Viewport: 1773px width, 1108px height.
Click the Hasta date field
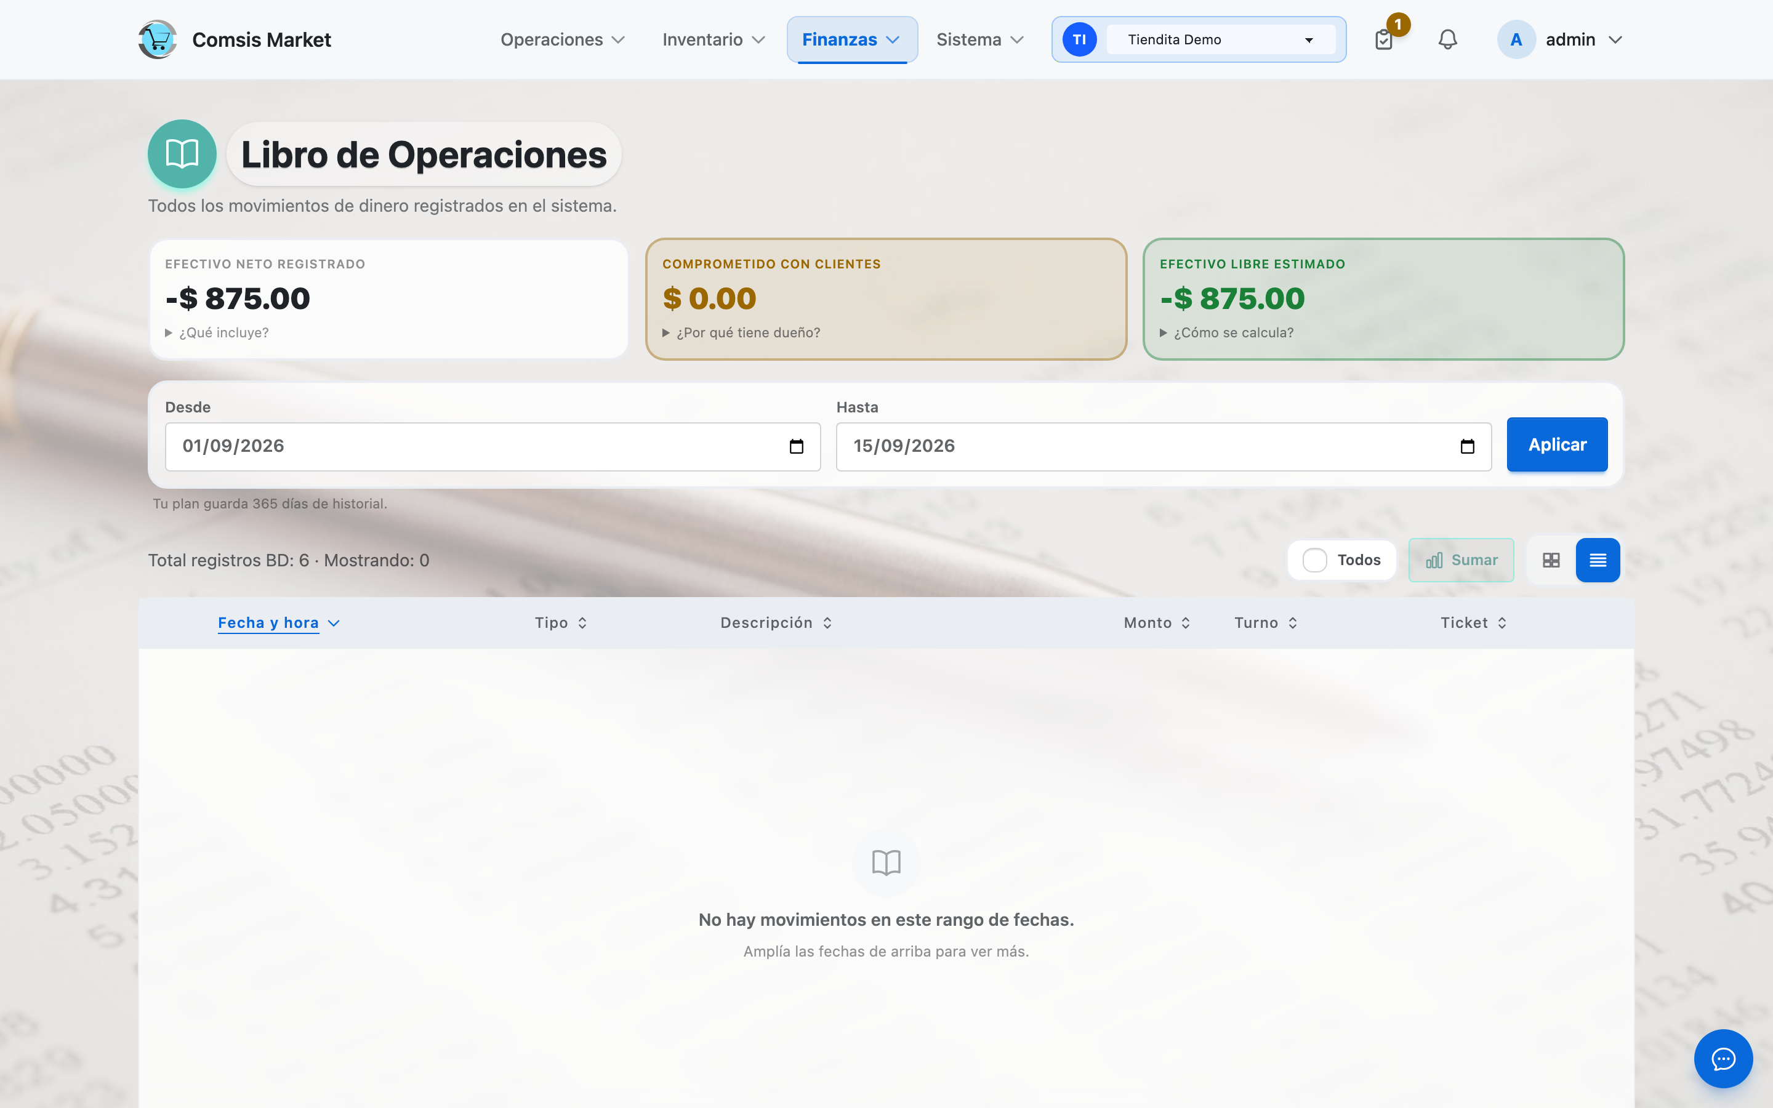tap(1164, 446)
